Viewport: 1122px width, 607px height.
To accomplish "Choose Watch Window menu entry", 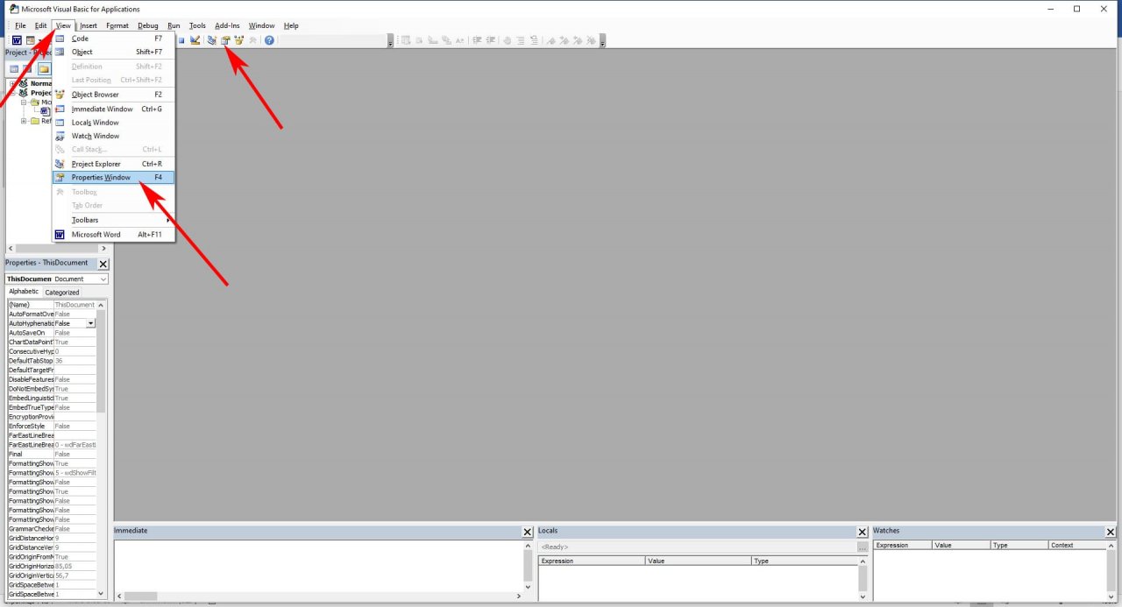I will (x=114, y=136).
